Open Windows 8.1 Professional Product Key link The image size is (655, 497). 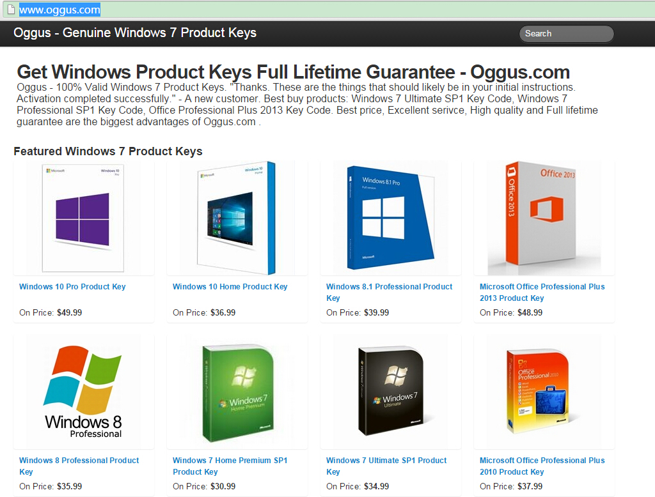(390, 292)
